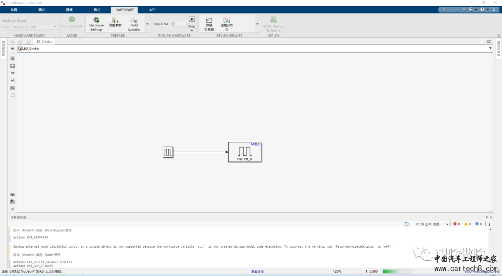
Task: Click the Stop Time input field
Action: (178, 24)
